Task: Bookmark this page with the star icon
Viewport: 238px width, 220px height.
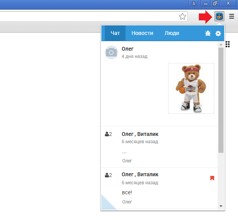Action: tap(182, 17)
